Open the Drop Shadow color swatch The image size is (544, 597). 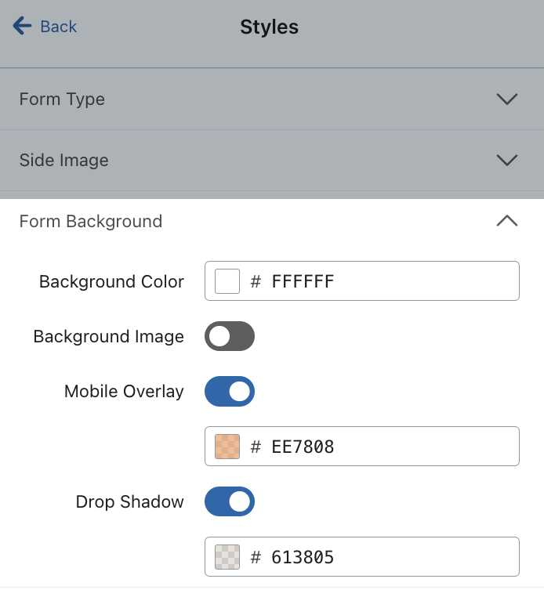click(227, 557)
